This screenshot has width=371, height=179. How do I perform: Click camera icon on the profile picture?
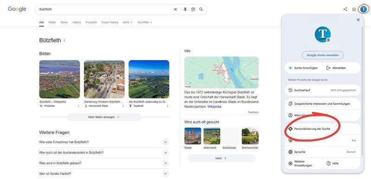pyautogui.click(x=328, y=40)
